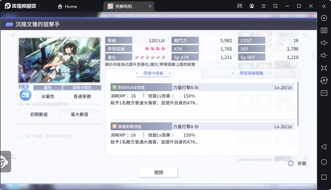
Task: Click the COST value 16
Action: [x=296, y=41]
